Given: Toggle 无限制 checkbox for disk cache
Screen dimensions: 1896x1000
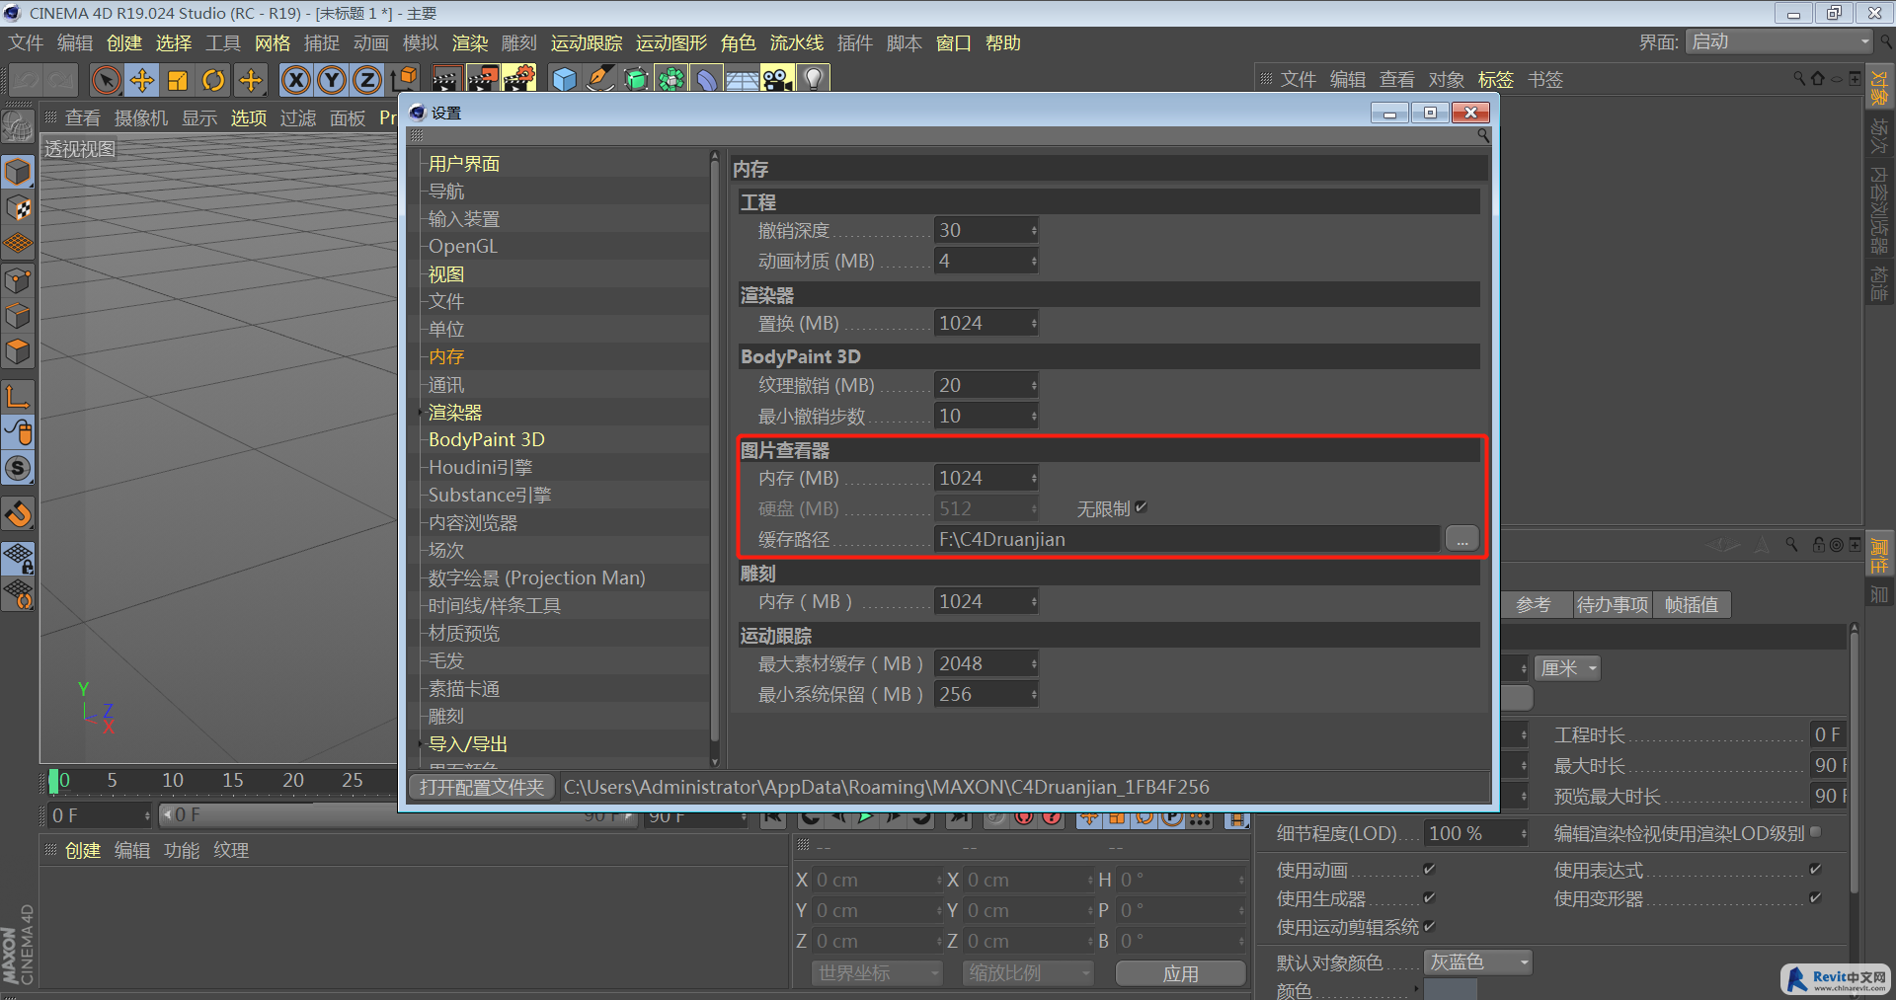Looking at the screenshot, I should 1142,507.
